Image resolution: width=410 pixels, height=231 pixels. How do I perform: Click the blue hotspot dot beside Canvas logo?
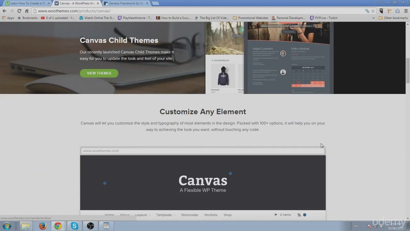tap(230, 174)
